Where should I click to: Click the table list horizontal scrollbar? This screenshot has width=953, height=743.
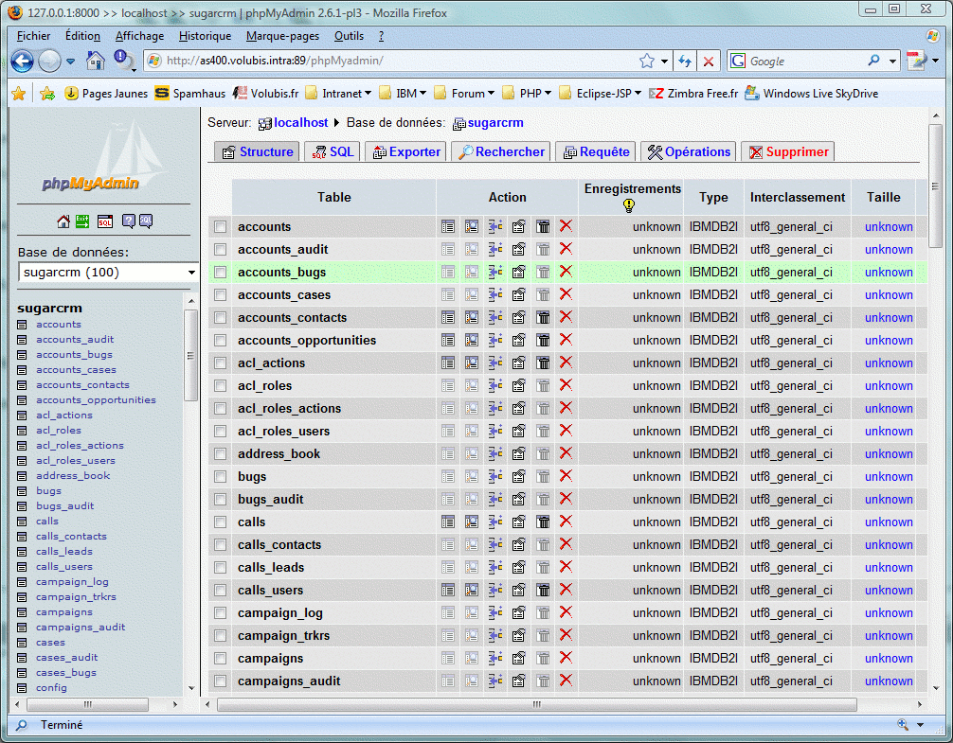pos(537,705)
